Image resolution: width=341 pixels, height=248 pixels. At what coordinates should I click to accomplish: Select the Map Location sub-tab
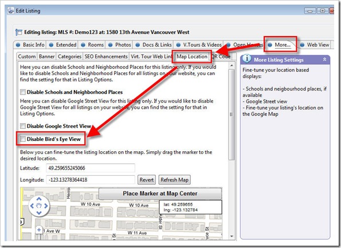click(192, 57)
